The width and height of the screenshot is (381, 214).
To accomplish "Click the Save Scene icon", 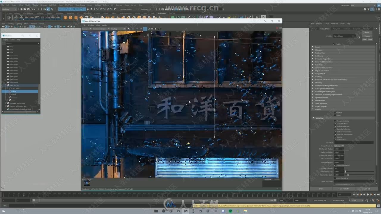I will [x=28, y=9].
